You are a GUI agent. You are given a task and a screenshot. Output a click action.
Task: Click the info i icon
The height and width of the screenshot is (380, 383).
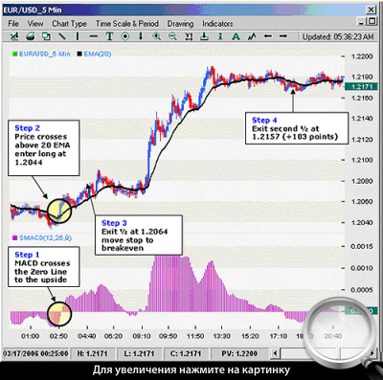pos(220,36)
